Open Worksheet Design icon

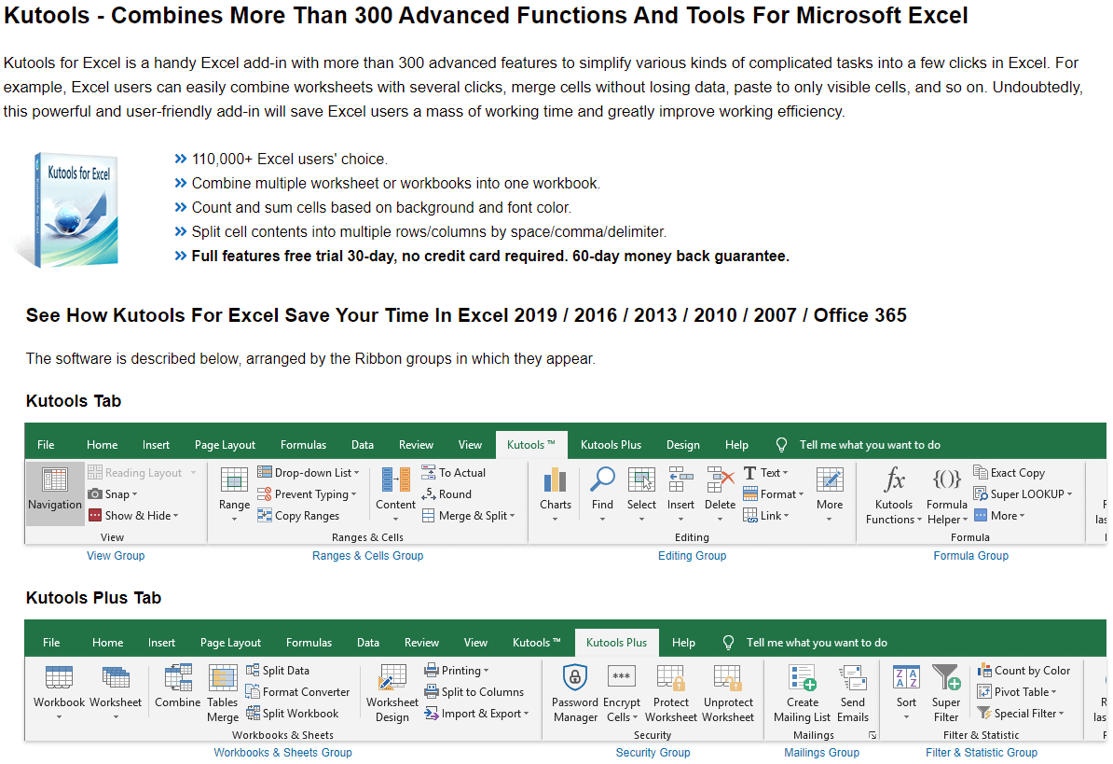pos(392,677)
